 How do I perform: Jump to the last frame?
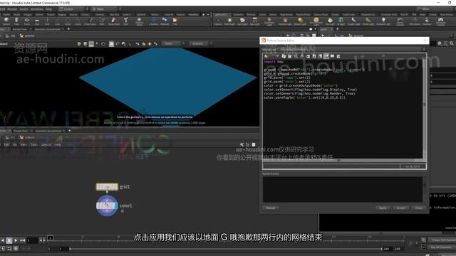click(x=22, y=240)
